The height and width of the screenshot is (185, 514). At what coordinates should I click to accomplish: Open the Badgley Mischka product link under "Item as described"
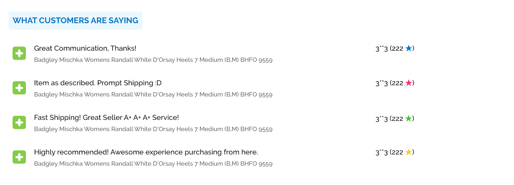(153, 95)
